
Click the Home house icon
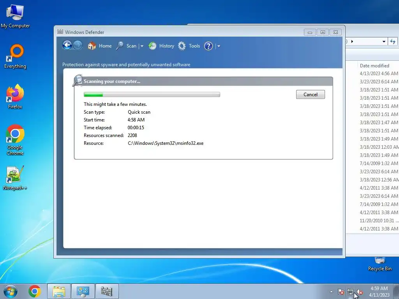[x=92, y=46]
